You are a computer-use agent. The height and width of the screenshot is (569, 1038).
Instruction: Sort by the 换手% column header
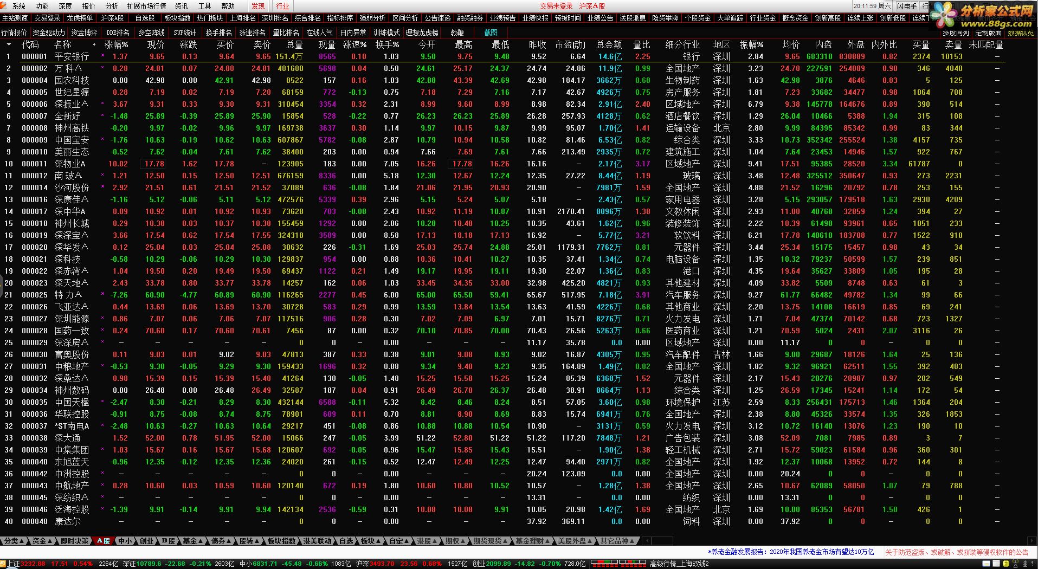[387, 44]
